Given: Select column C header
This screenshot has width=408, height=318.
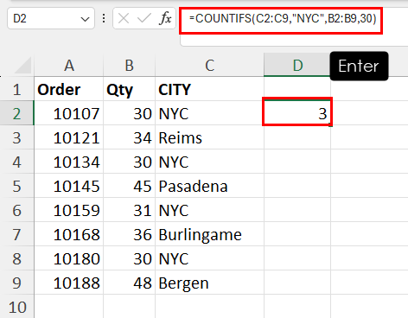Looking at the screenshot, I should coord(209,65).
